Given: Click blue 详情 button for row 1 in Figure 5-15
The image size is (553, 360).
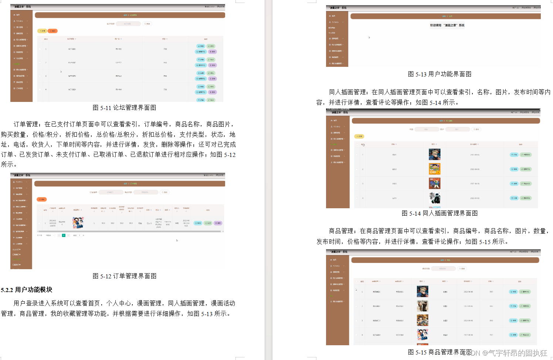Looking at the screenshot, I should [x=513, y=292].
